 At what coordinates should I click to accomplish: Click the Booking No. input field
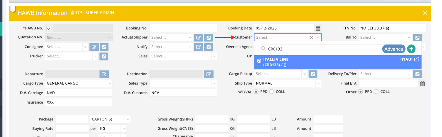pyautogui.click(x=183, y=28)
